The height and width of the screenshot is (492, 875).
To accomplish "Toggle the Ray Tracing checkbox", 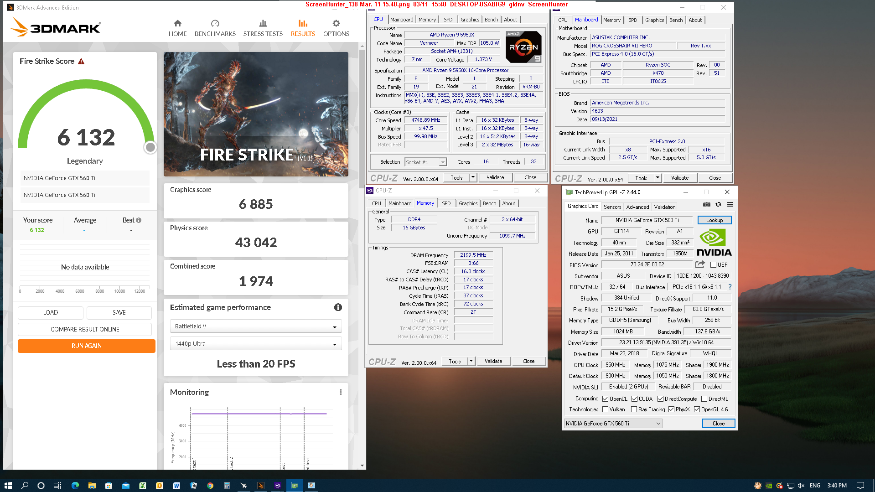I will pyautogui.click(x=634, y=409).
